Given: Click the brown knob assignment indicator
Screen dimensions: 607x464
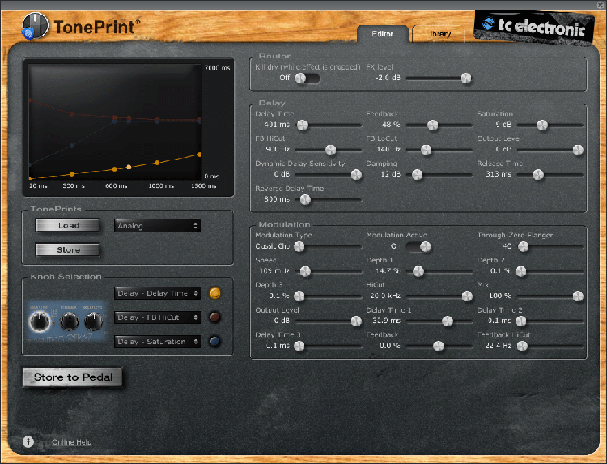Looking at the screenshot, I should pos(214,317).
